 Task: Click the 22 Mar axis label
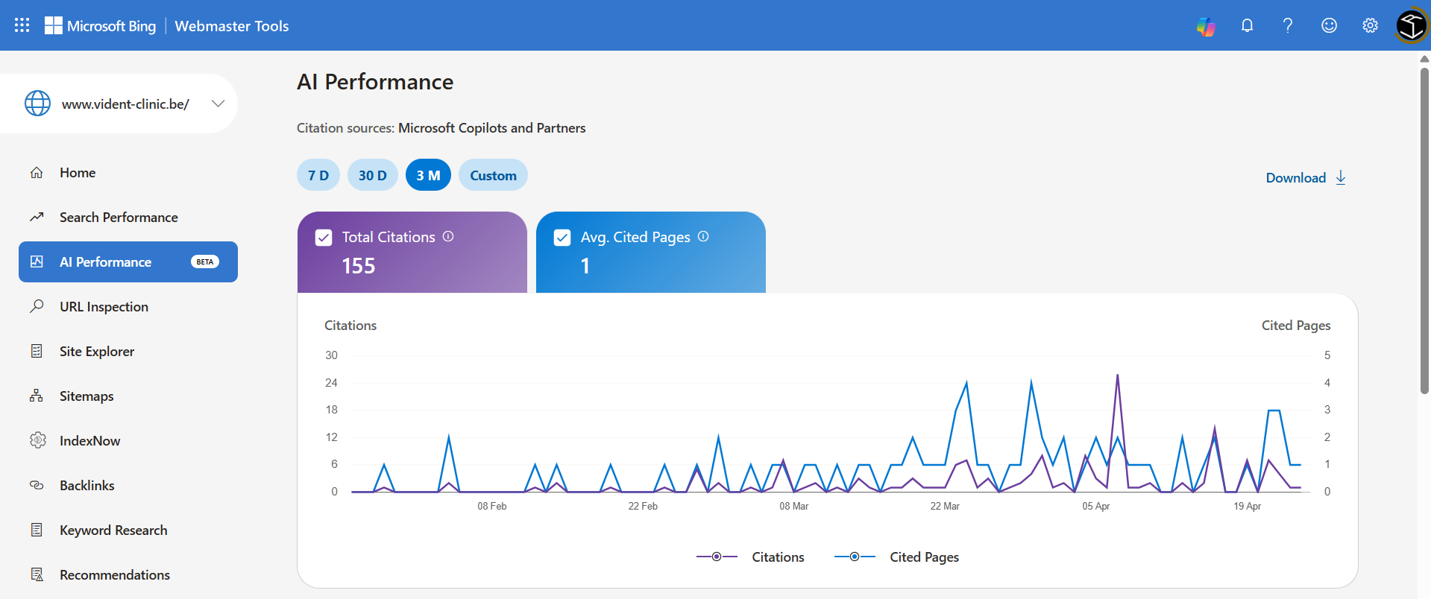945,506
